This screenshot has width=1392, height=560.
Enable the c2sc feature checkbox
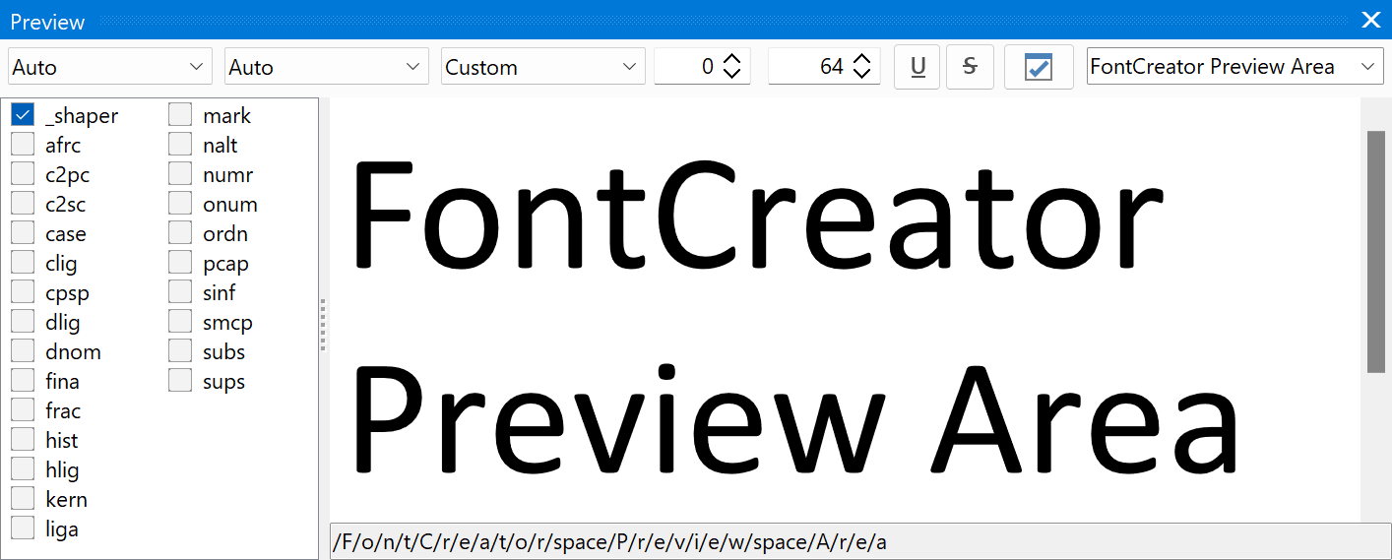click(23, 204)
